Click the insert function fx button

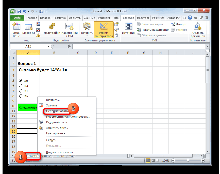click(x=69, y=46)
